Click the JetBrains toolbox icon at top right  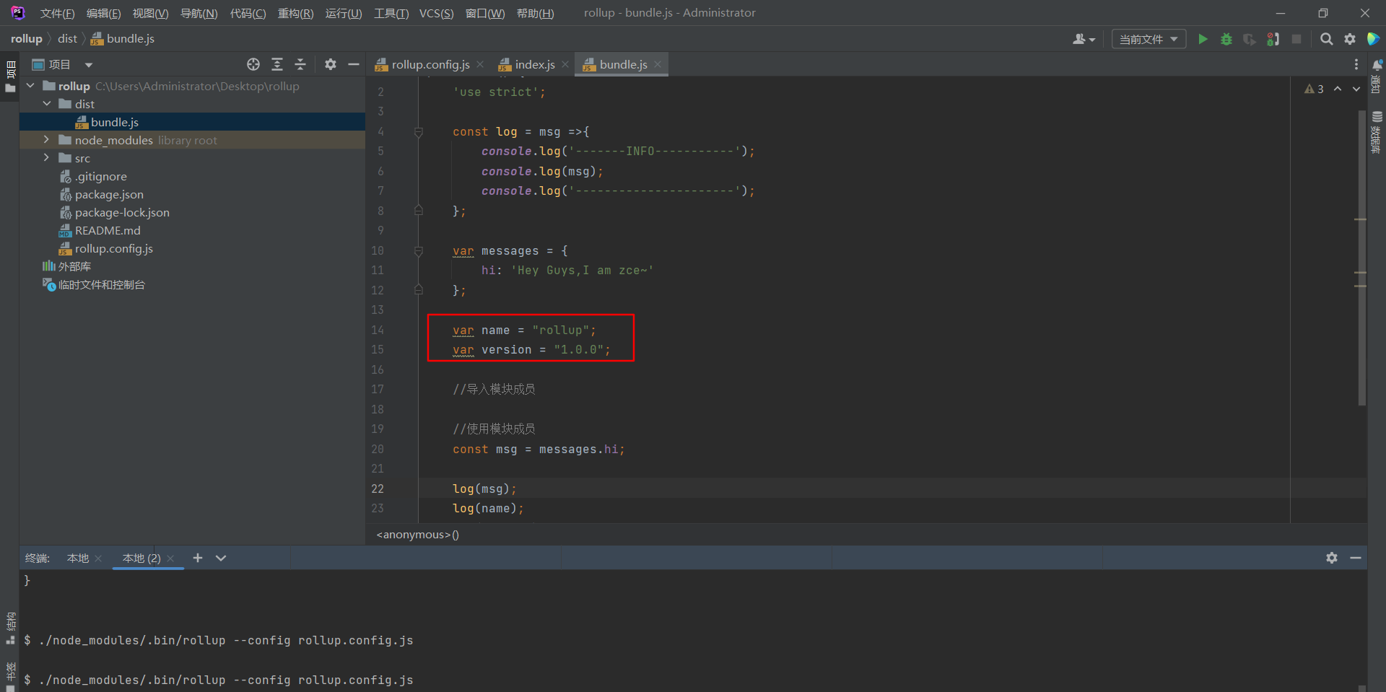[x=1373, y=39]
